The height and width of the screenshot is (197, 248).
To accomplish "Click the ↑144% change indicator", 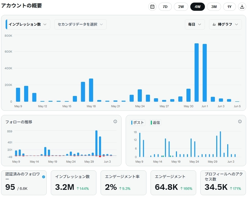I will tap(83, 189).
